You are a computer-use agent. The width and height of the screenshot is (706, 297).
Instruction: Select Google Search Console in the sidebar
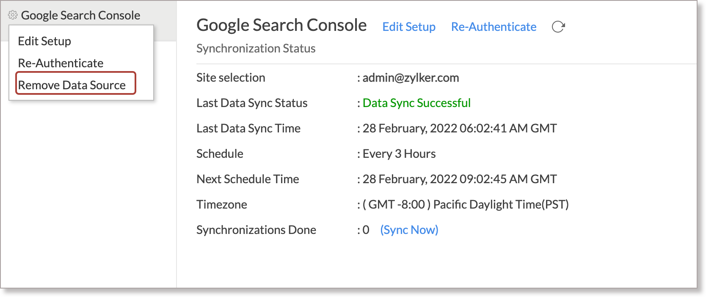[80, 16]
